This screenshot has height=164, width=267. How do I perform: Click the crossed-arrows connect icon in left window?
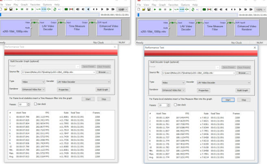point(48,9)
